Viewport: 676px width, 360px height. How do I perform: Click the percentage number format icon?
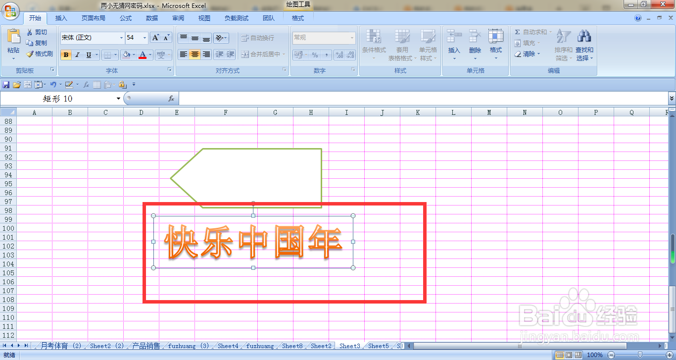coord(316,55)
